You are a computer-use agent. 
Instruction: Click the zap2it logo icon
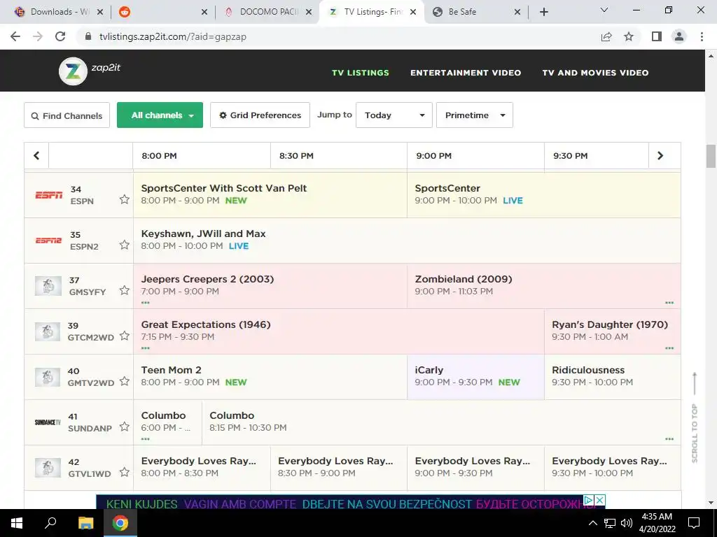[x=73, y=71]
